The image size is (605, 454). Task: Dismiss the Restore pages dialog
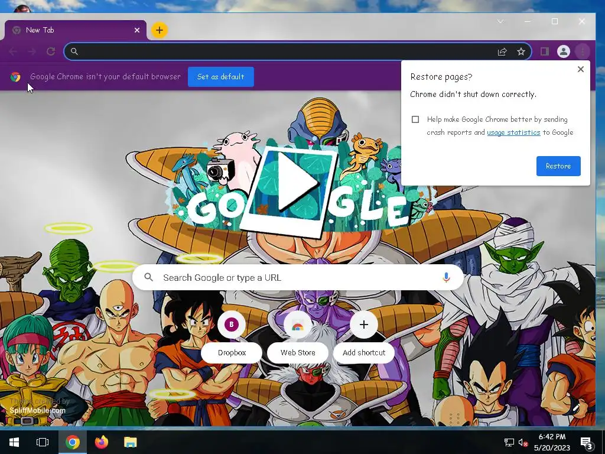coord(580,69)
